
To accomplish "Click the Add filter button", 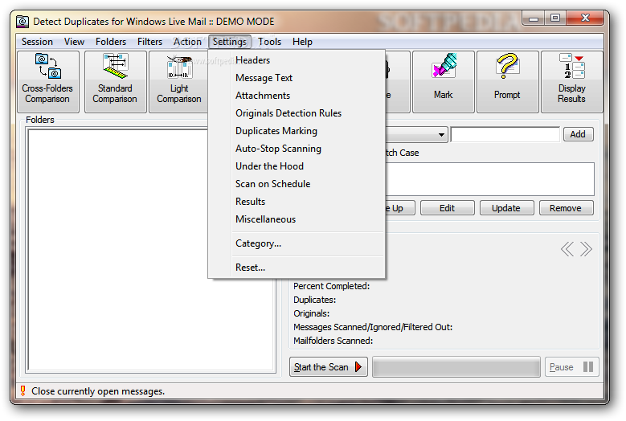I will pyautogui.click(x=578, y=134).
